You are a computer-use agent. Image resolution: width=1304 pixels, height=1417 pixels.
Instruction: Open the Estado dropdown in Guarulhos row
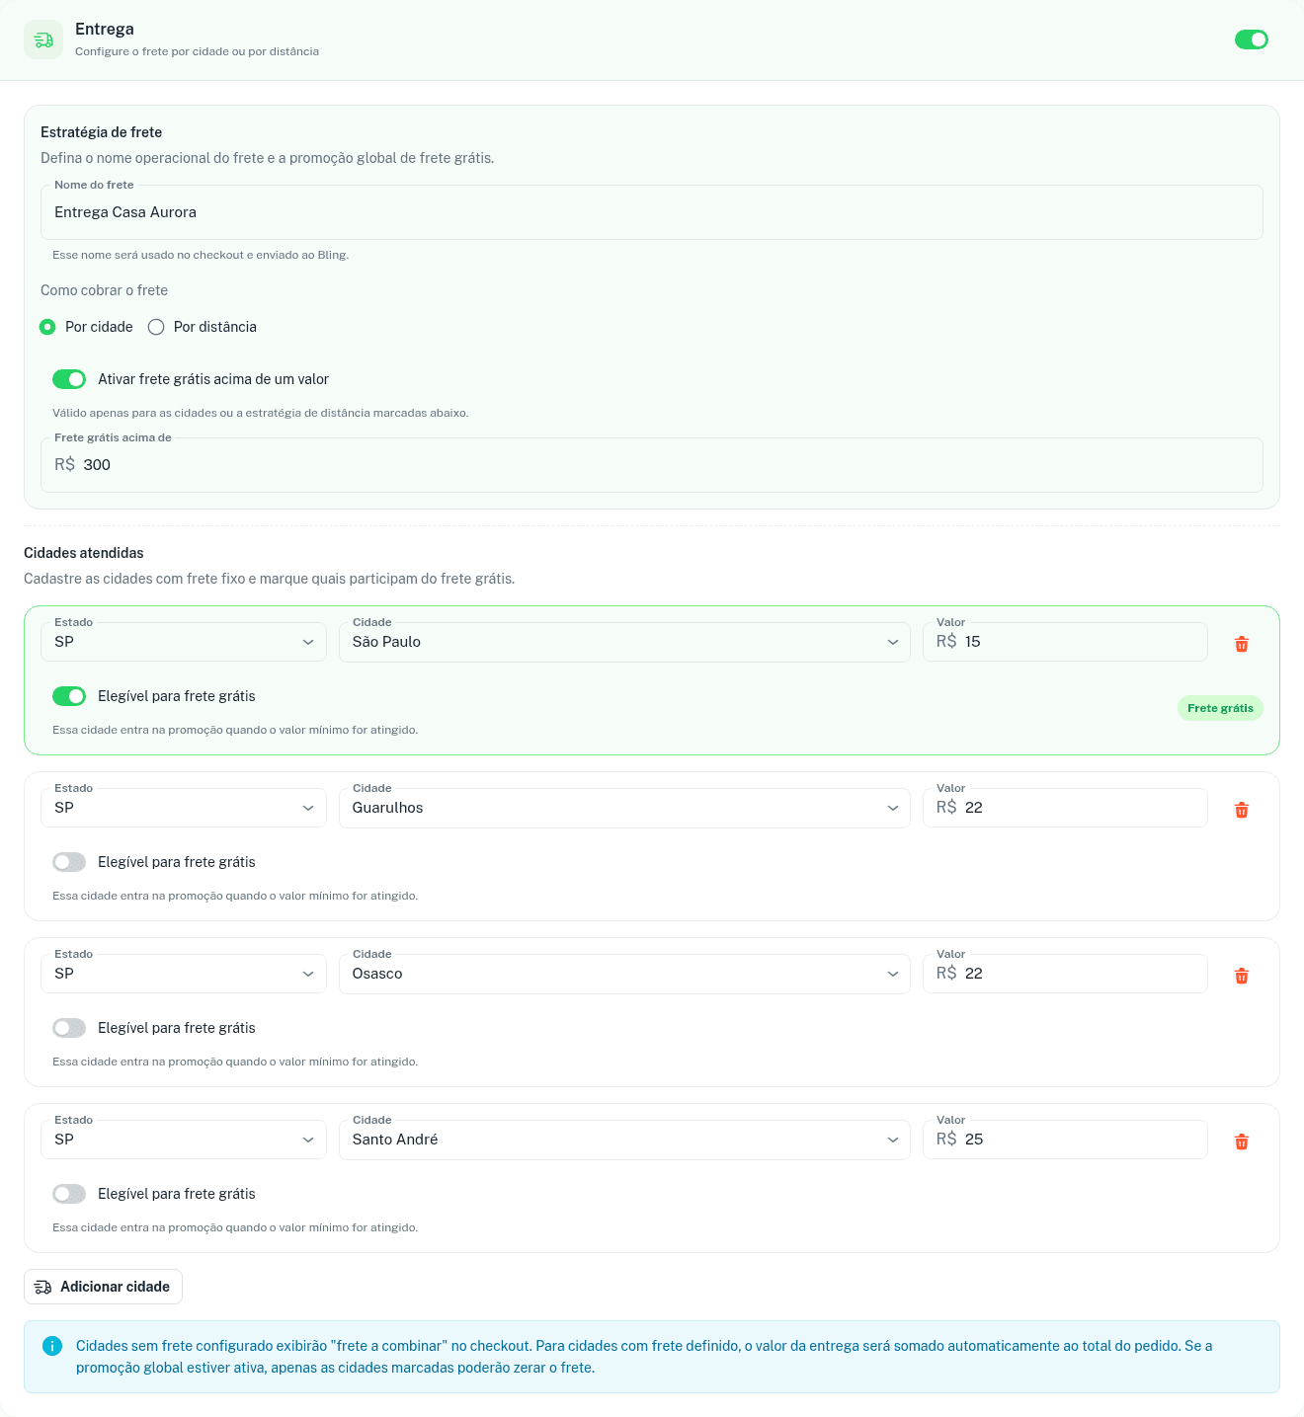pos(184,808)
